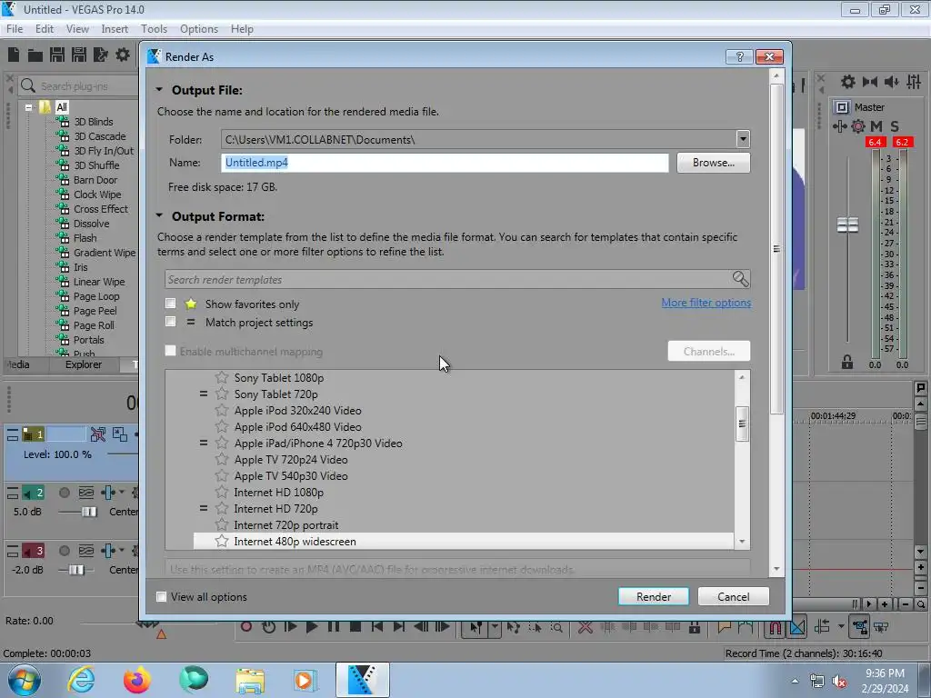Screen dimensions: 931x698
Task: Check View all options checkbox
Action: [x=161, y=596]
